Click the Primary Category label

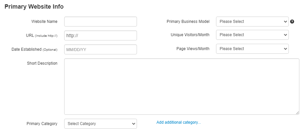[42, 124]
